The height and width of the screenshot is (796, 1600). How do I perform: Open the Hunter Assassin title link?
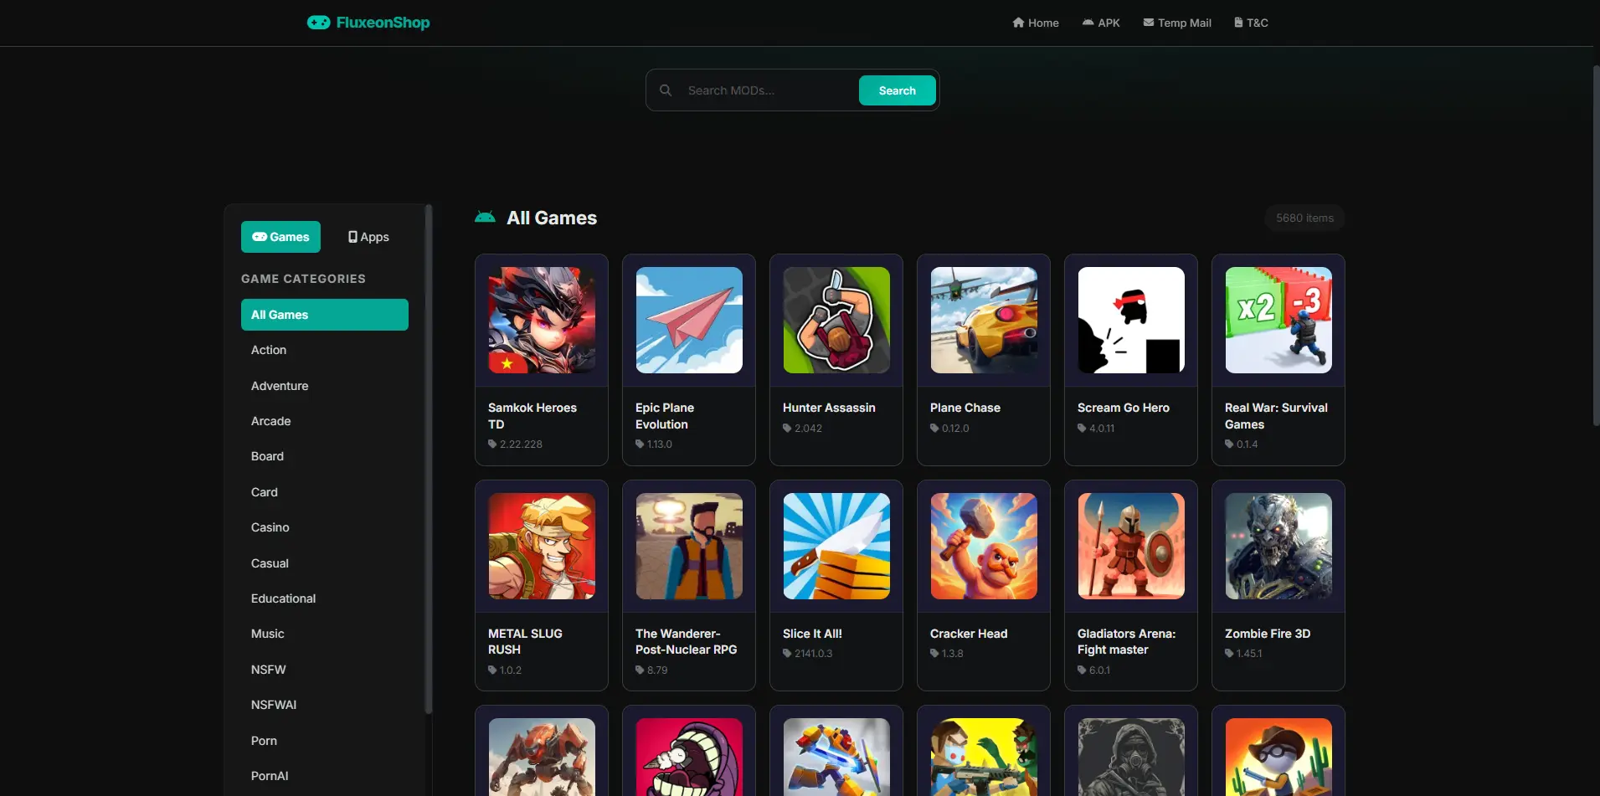coord(829,408)
